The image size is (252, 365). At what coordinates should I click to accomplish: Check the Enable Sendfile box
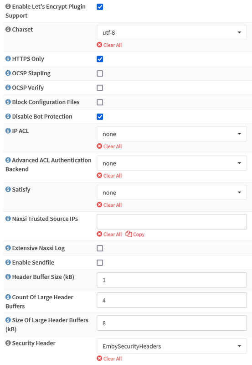click(x=100, y=263)
